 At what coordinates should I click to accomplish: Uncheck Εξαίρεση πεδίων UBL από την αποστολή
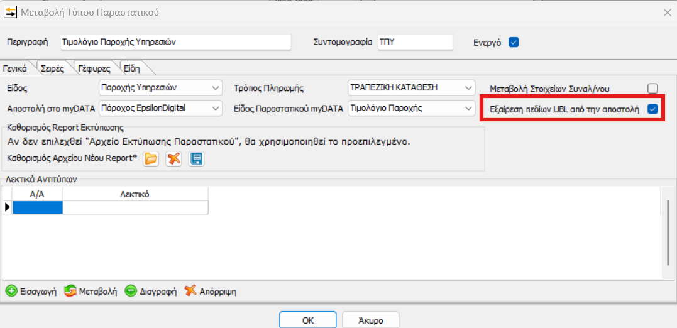[652, 109]
